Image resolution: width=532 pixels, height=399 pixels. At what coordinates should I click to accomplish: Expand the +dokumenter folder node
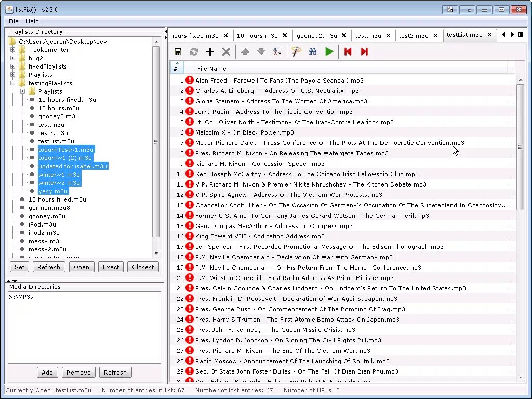coord(13,50)
